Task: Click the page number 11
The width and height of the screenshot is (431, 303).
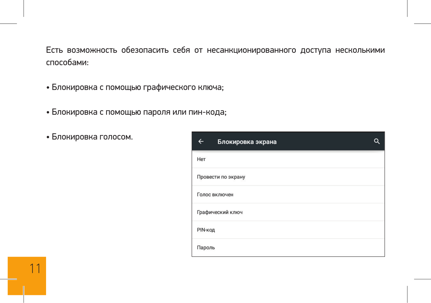Action: coord(35,269)
